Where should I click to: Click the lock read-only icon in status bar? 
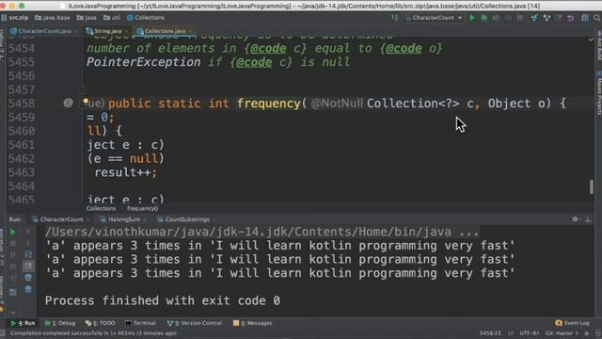click(587, 333)
